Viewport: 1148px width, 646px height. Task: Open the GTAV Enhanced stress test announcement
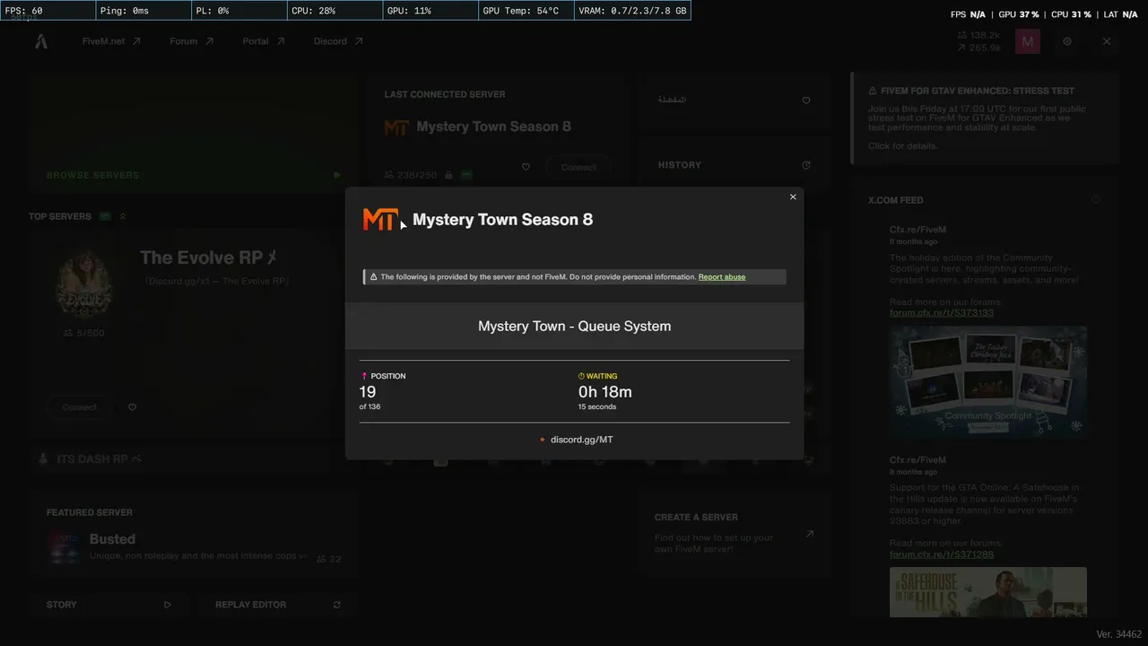pyautogui.click(x=985, y=118)
